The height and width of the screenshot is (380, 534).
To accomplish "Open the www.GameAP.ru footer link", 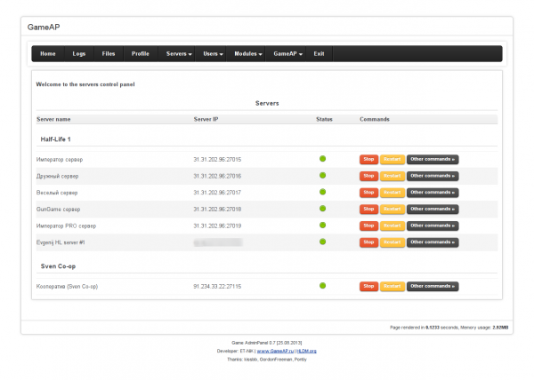I will click(275, 351).
